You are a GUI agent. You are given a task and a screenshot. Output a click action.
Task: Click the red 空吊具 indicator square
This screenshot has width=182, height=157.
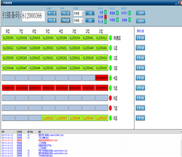click(105, 17)
